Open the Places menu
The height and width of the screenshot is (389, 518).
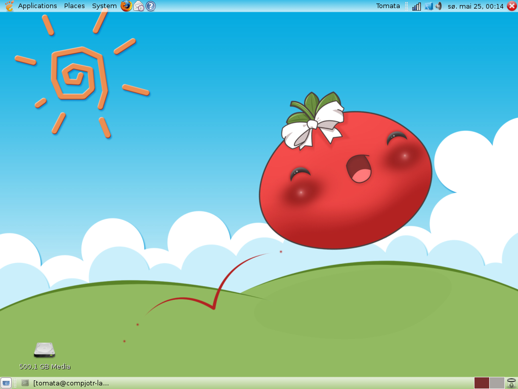pyautogui.click(x=74, y=6)
